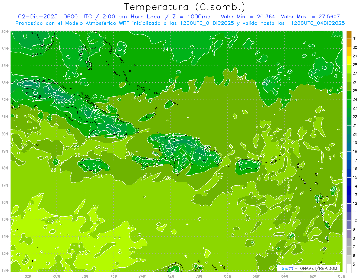
Task: Click the white swatch below 5 on colorbar
Action: pos(349,268)
